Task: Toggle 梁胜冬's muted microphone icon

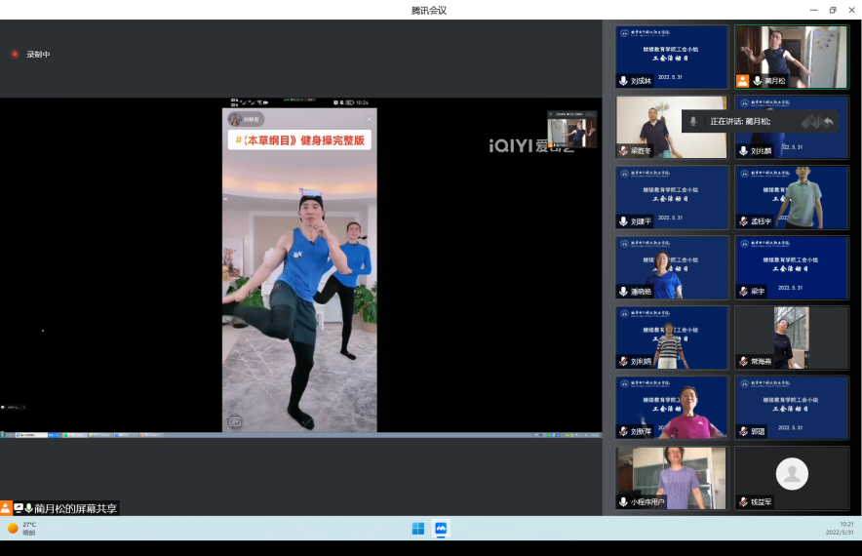Action: (623, 151)
